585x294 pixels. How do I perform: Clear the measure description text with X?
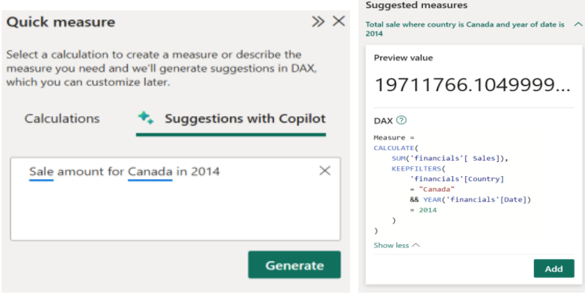pos(325,170)
